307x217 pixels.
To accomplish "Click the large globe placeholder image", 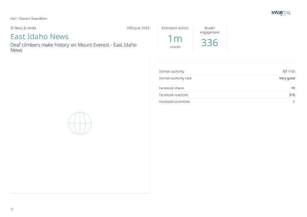I will (x=80, y=123).
